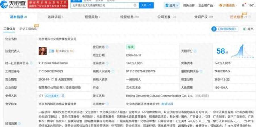Switch to the 法律诉讼 tab
This screenshot has height=127, width=256.
[55, 17]
